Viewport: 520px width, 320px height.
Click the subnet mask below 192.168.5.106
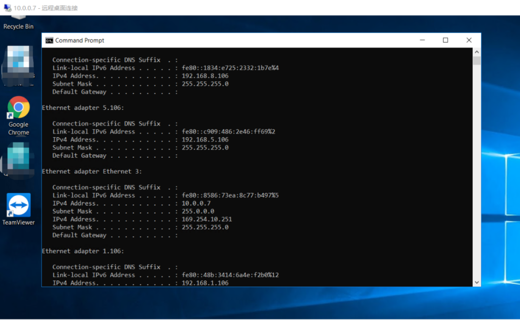pyautogui.click(x=205, y=148)
